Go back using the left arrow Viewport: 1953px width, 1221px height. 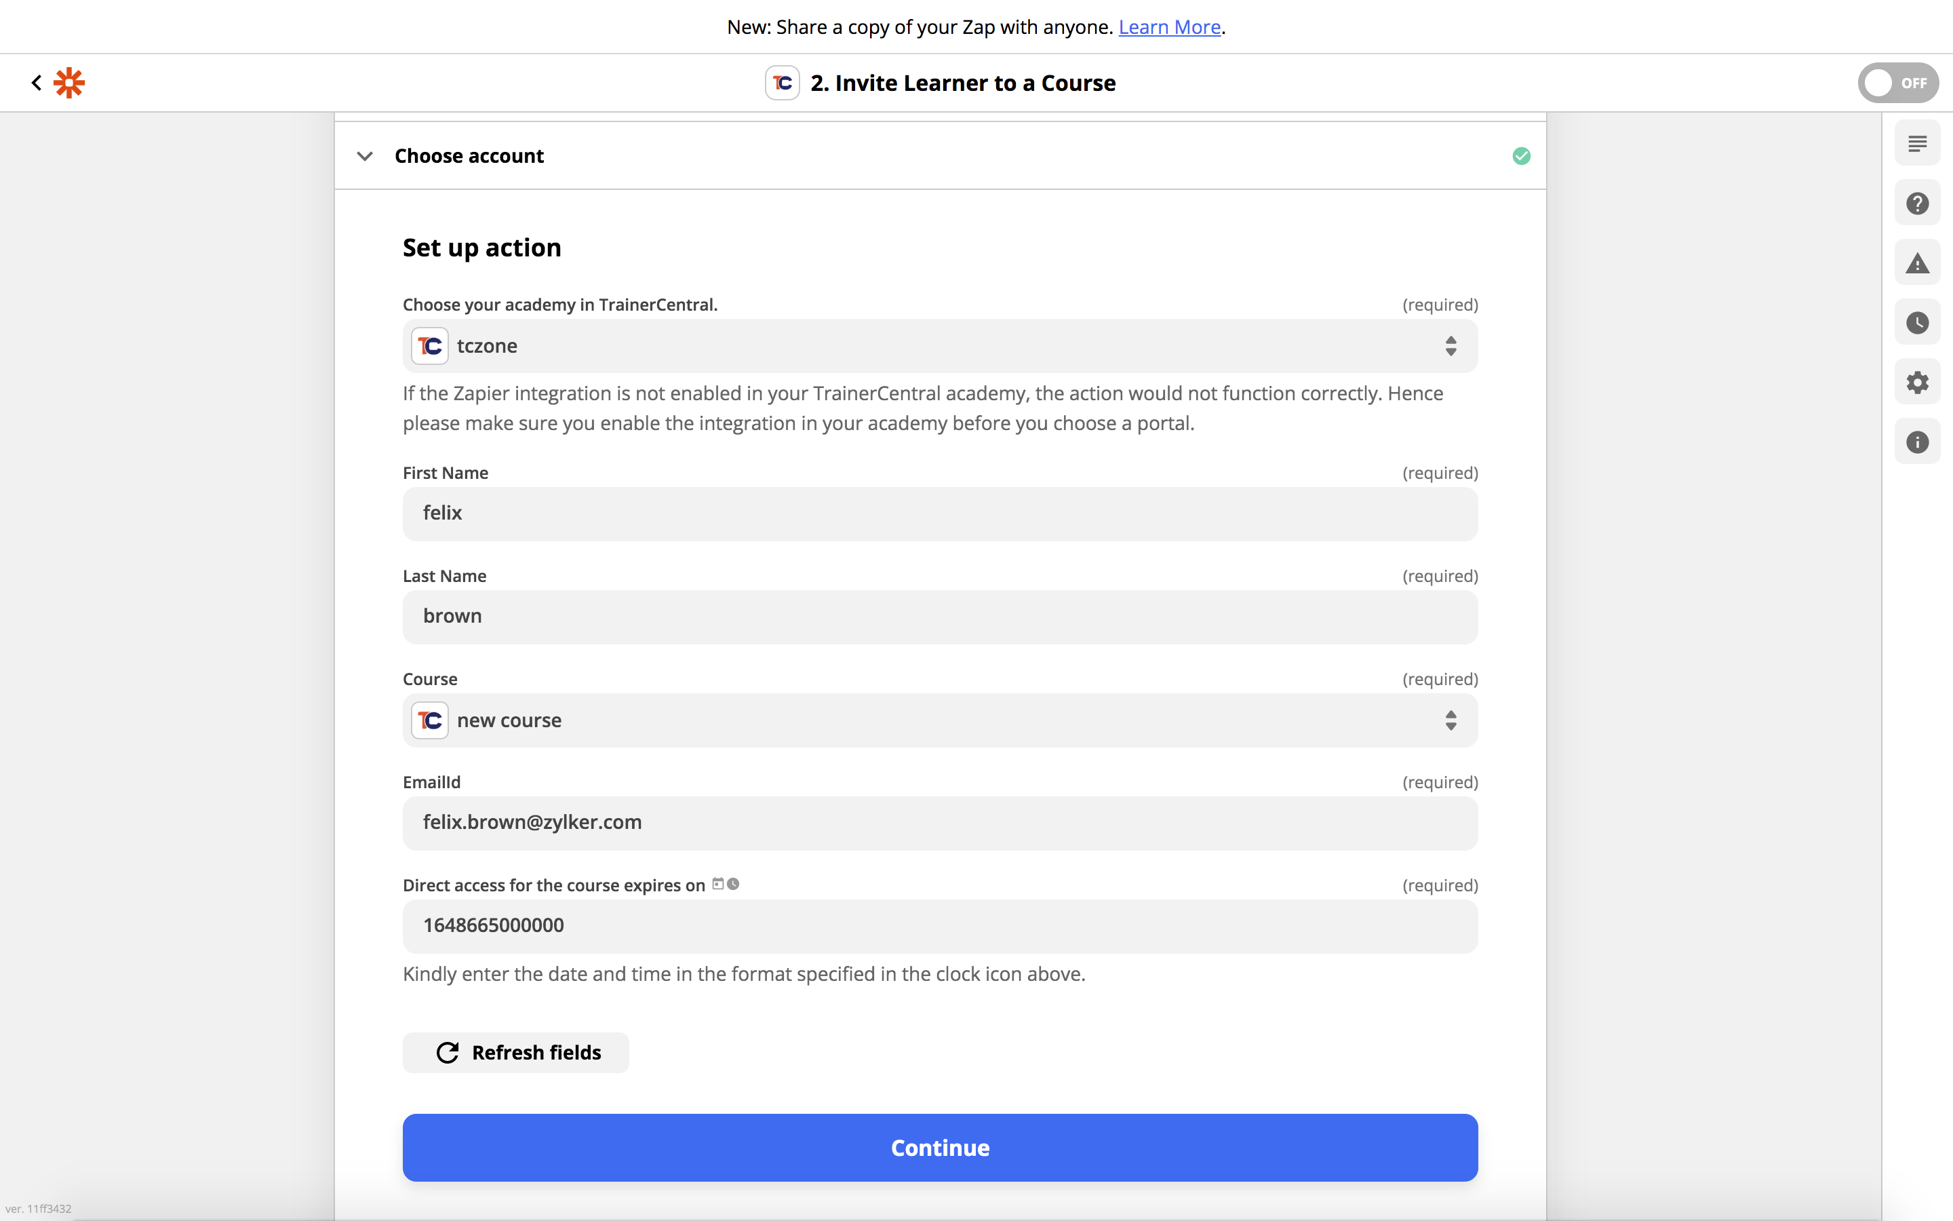click(37, 82)
